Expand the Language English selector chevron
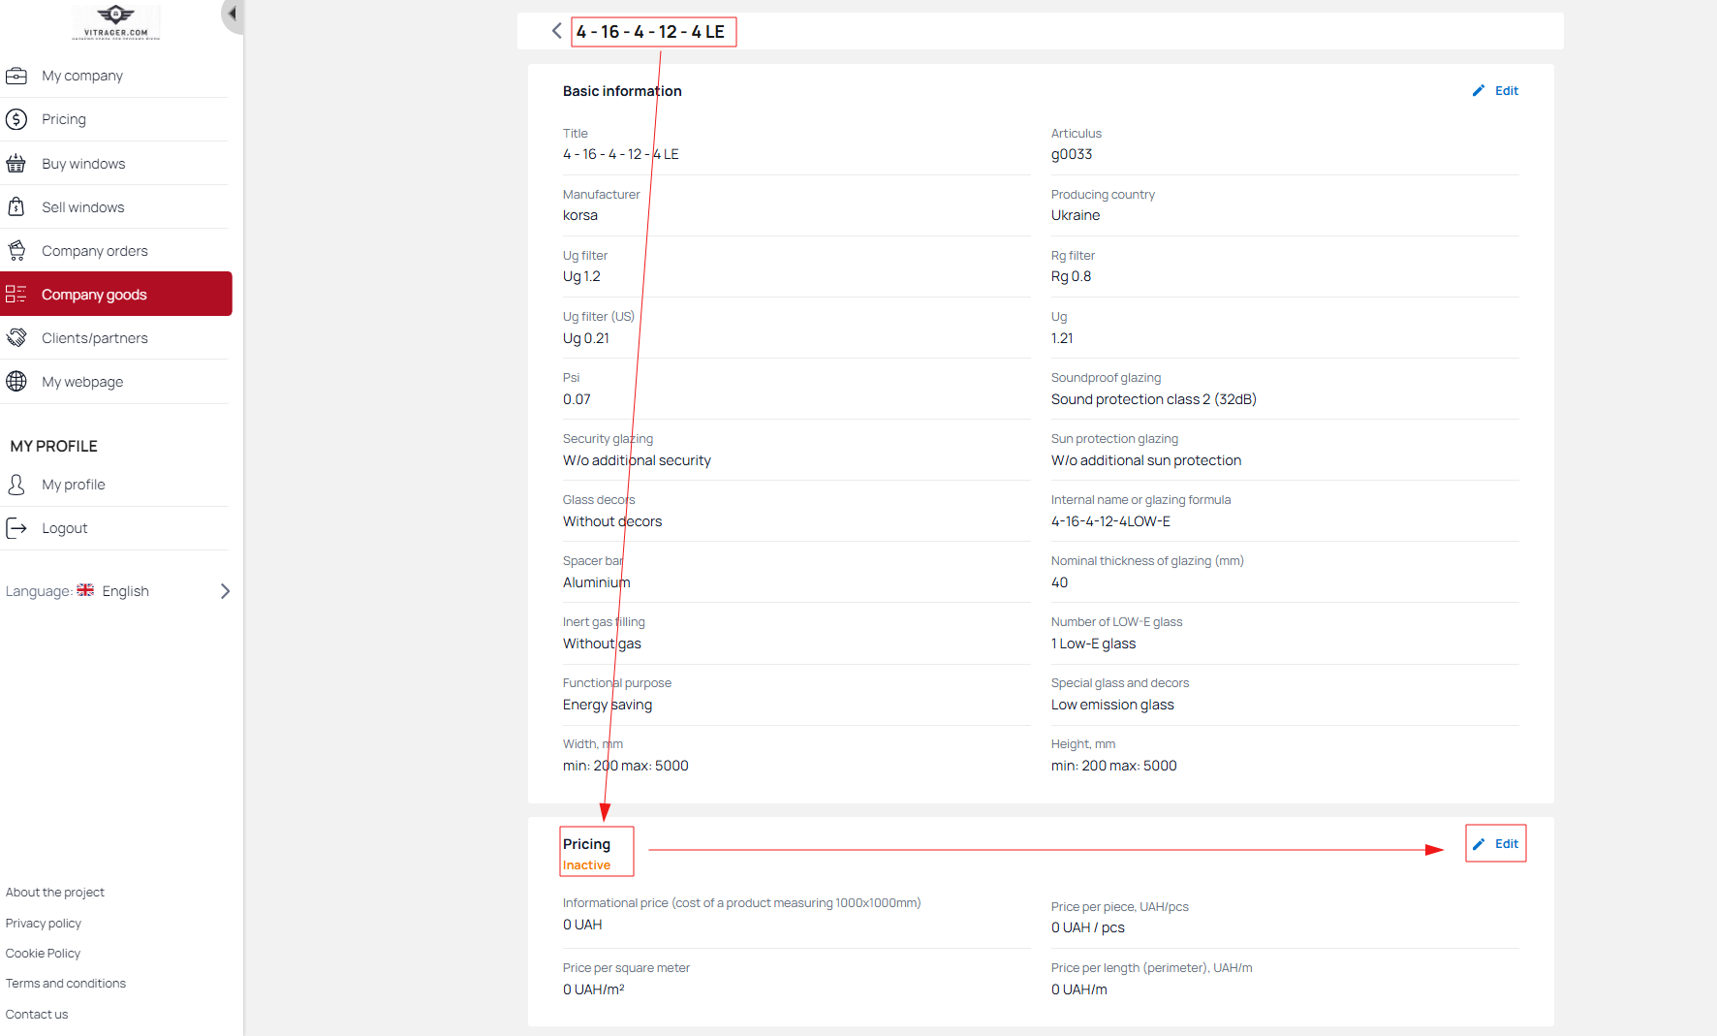 click(x=225, y=591)
